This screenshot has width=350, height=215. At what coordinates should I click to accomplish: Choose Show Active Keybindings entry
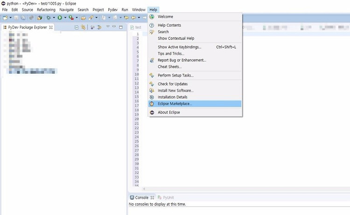click(x=195, y=47)
